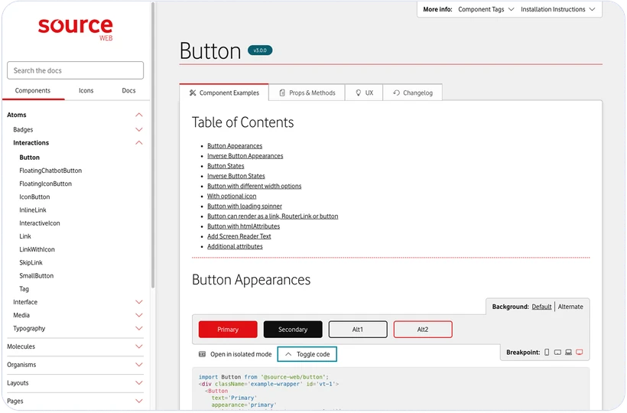Select Button in the sidebar
Image resolution: width=627 pixels, height=413 pixels.
coord(30,158)
